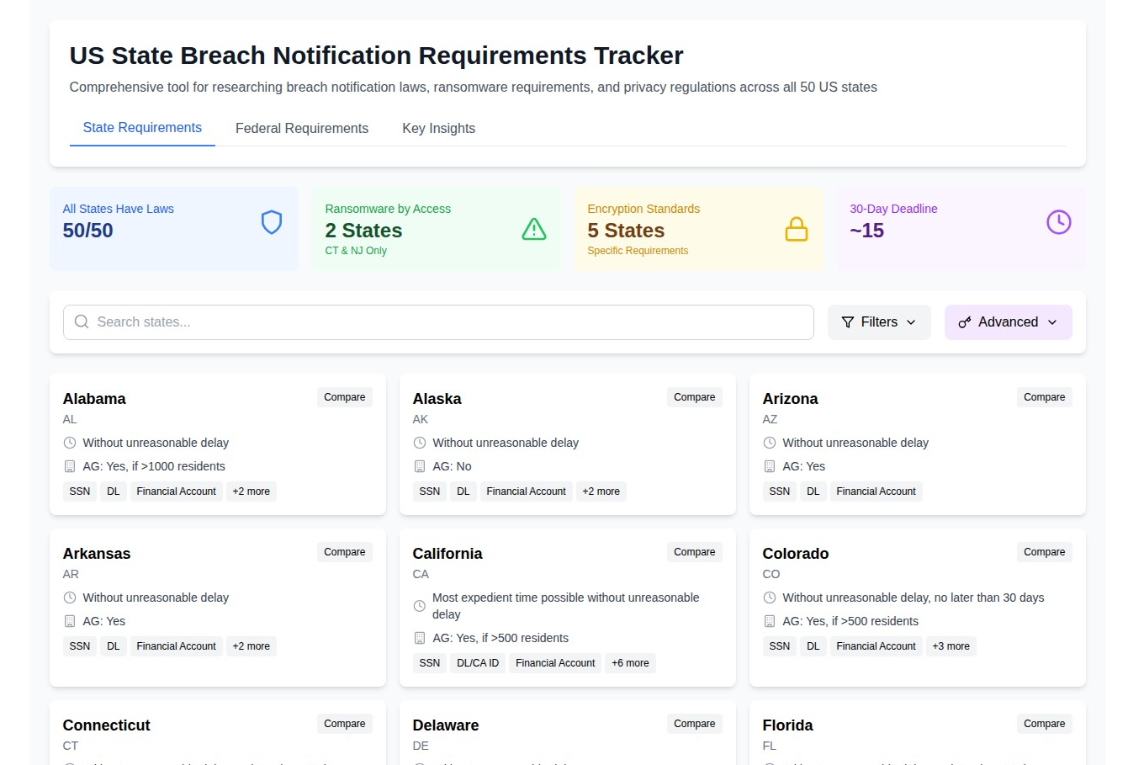The height and width of the screenshot is (765, 1128).
Task: Click the clock icon on 30-Day Deadline card
Action: pos(1058,222)
